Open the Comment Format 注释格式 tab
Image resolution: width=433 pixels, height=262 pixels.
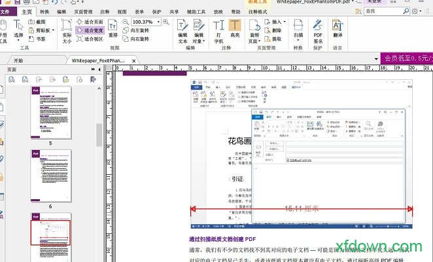pos(257,12)
